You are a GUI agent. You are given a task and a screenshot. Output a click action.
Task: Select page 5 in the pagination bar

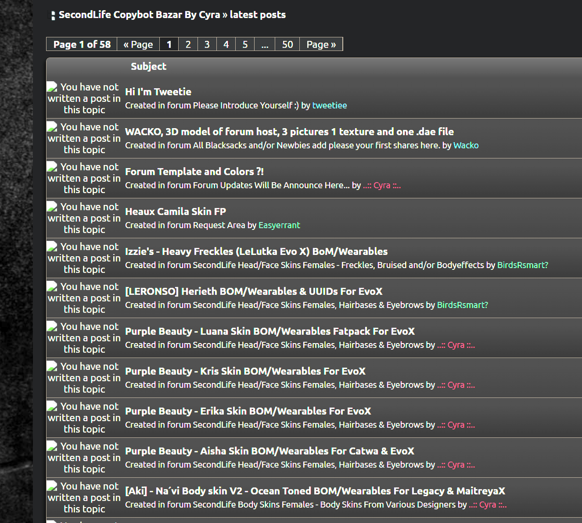245,44
